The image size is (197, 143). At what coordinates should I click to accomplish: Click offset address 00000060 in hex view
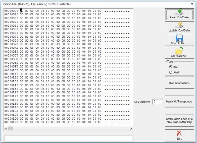pos(11,33)
